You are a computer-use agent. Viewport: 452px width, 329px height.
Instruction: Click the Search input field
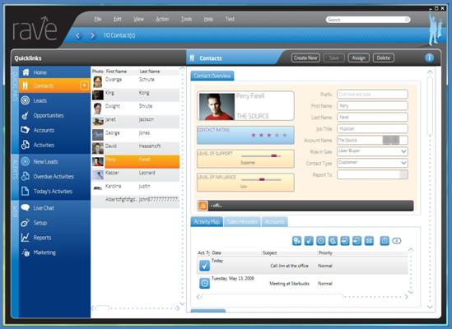click(x=368, y=20)
